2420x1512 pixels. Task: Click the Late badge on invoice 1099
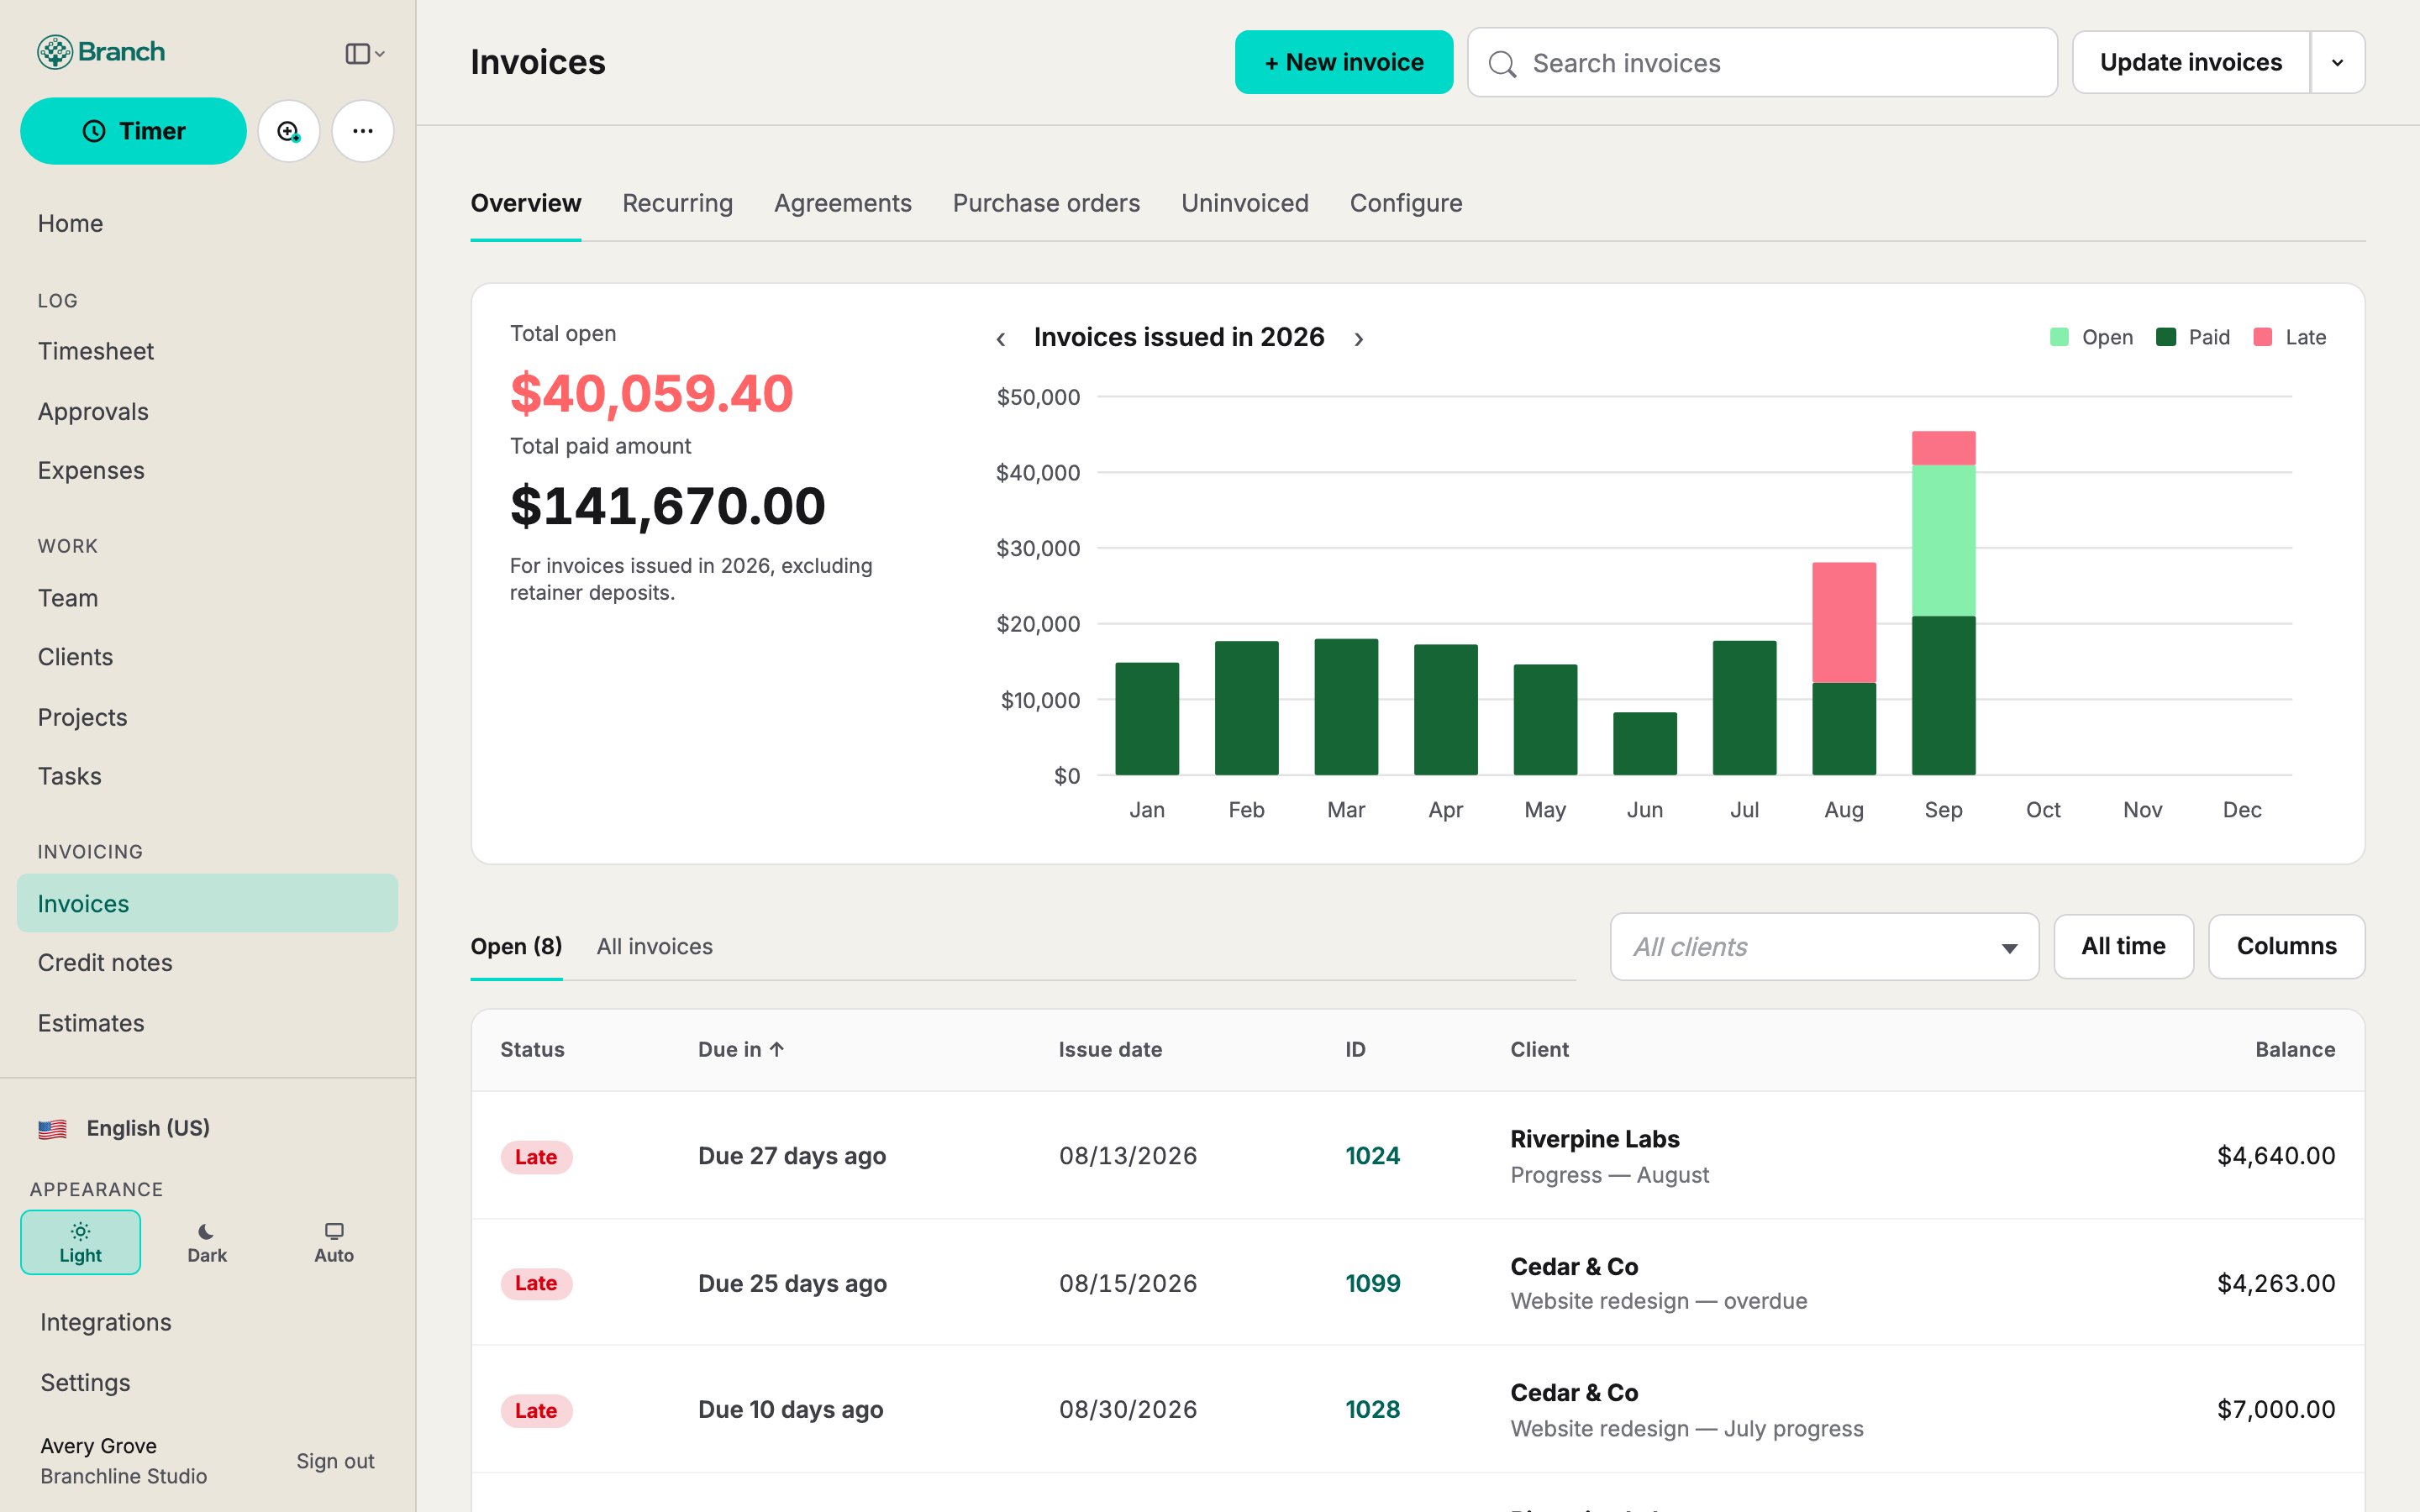[536, 1283]
